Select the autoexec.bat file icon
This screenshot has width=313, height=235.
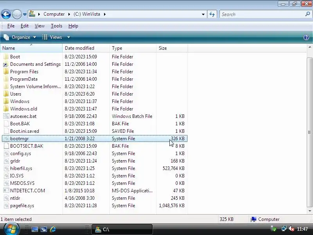pos(6,116)
